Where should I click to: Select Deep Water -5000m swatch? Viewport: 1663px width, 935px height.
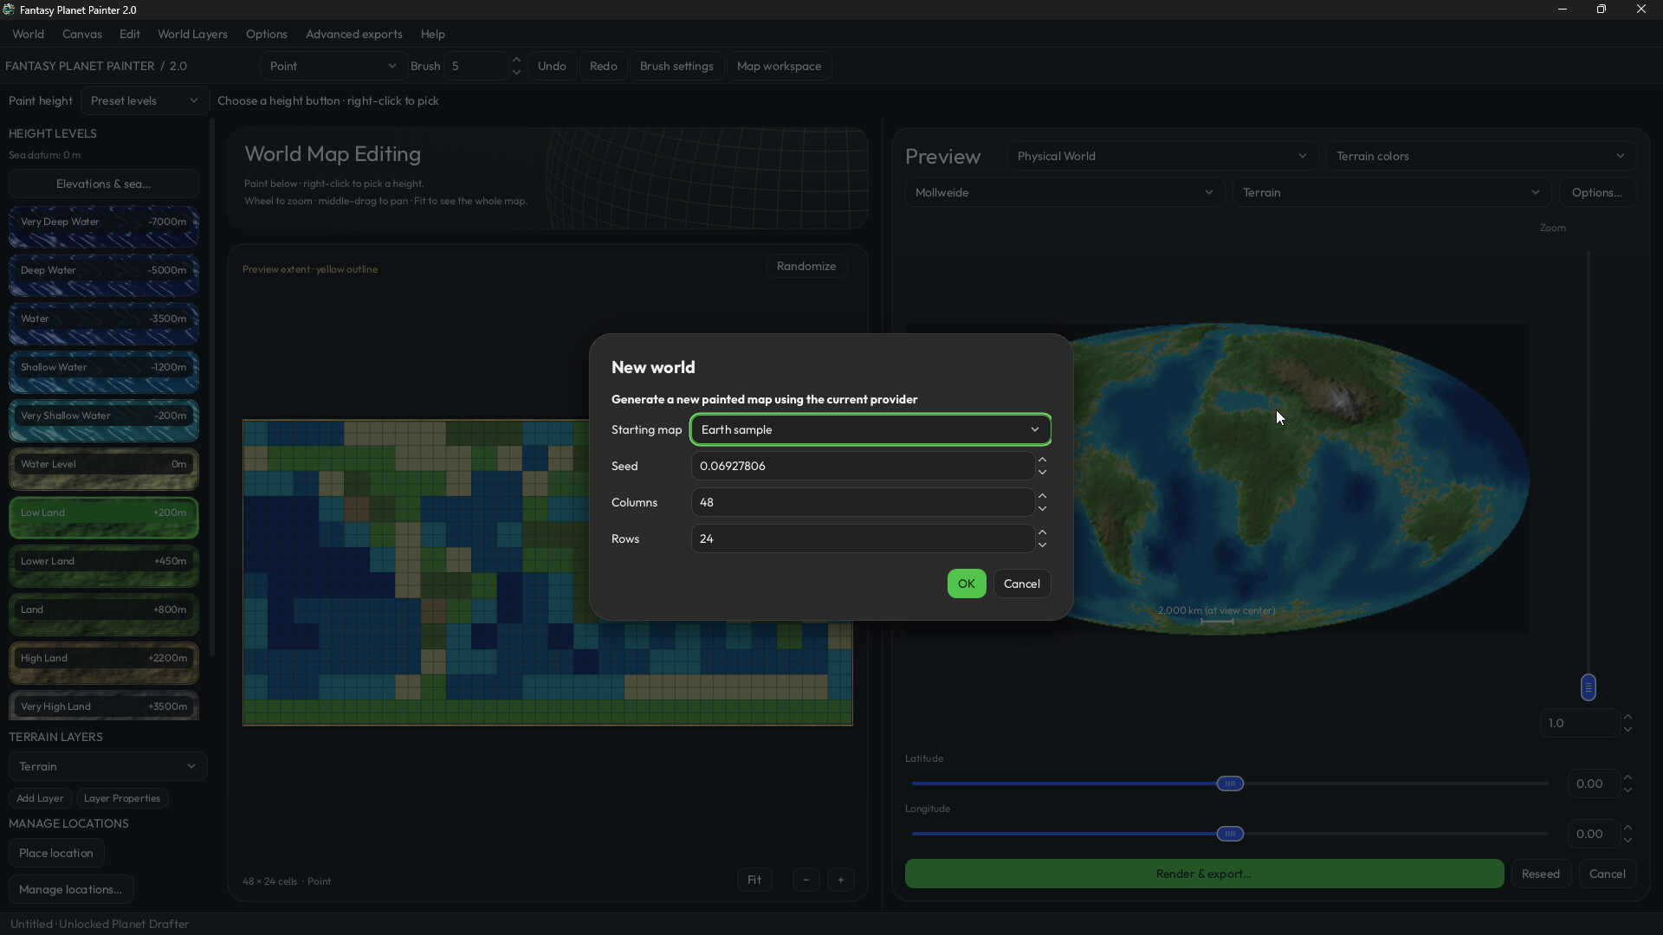[104, 275]
